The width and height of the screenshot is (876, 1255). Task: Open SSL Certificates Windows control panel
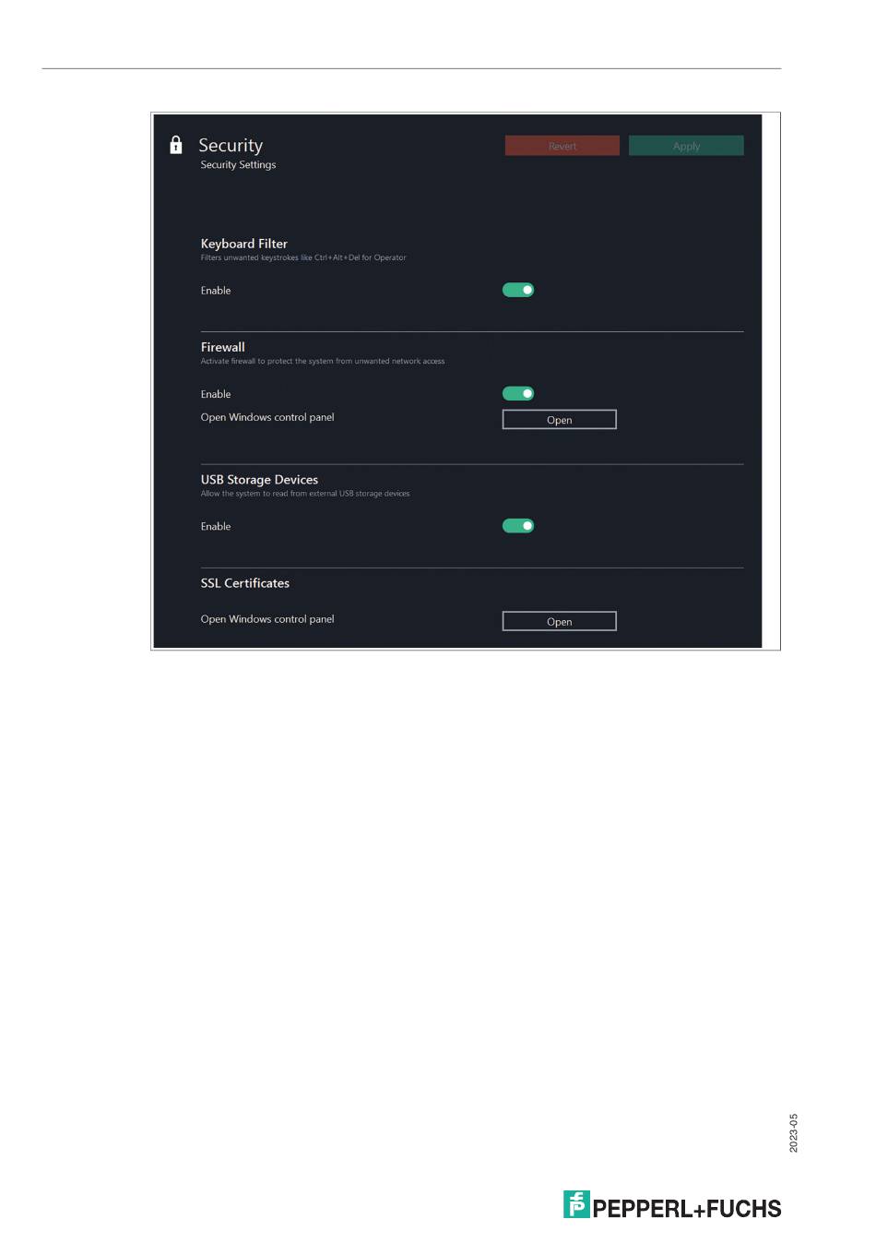(559, 621)
